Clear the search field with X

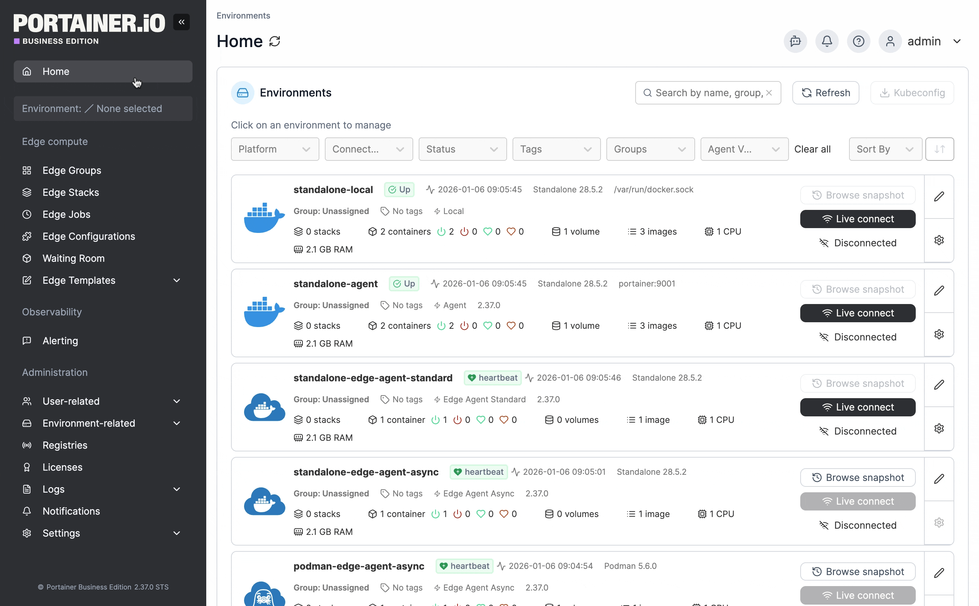[x=769, y=93]
